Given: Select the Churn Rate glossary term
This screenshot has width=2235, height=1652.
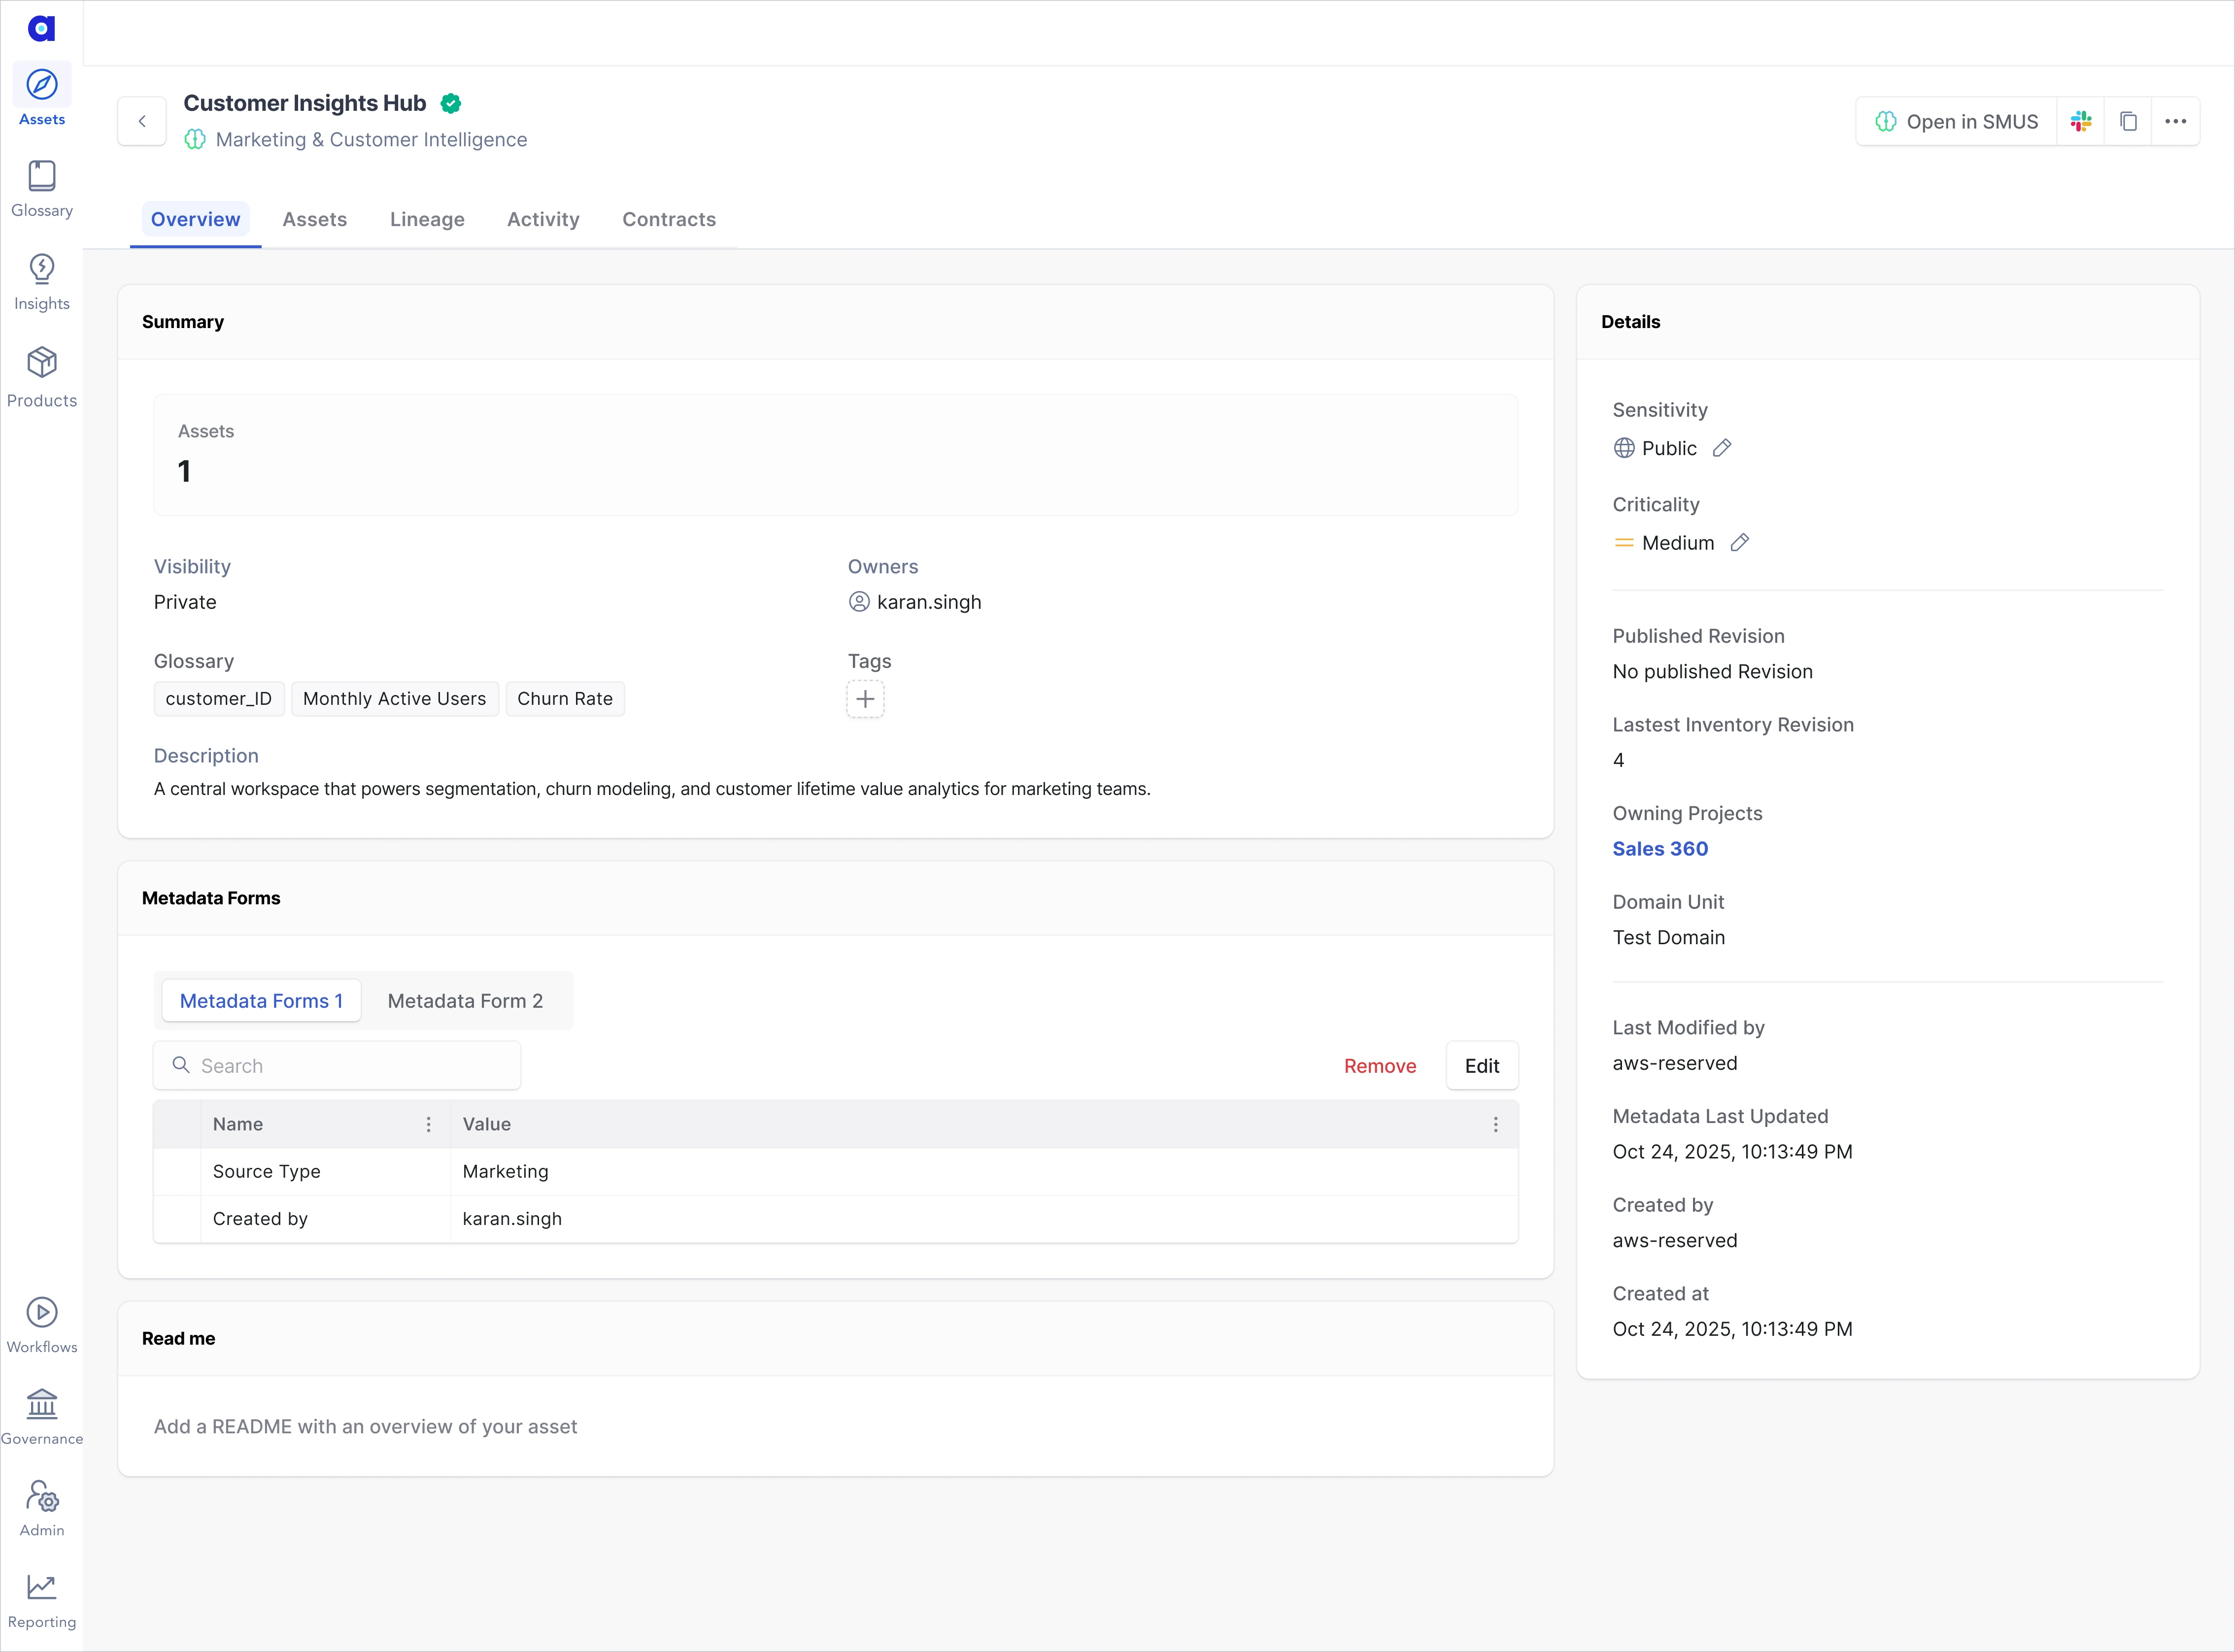Looking at the screenshot, I should point(564,698).
